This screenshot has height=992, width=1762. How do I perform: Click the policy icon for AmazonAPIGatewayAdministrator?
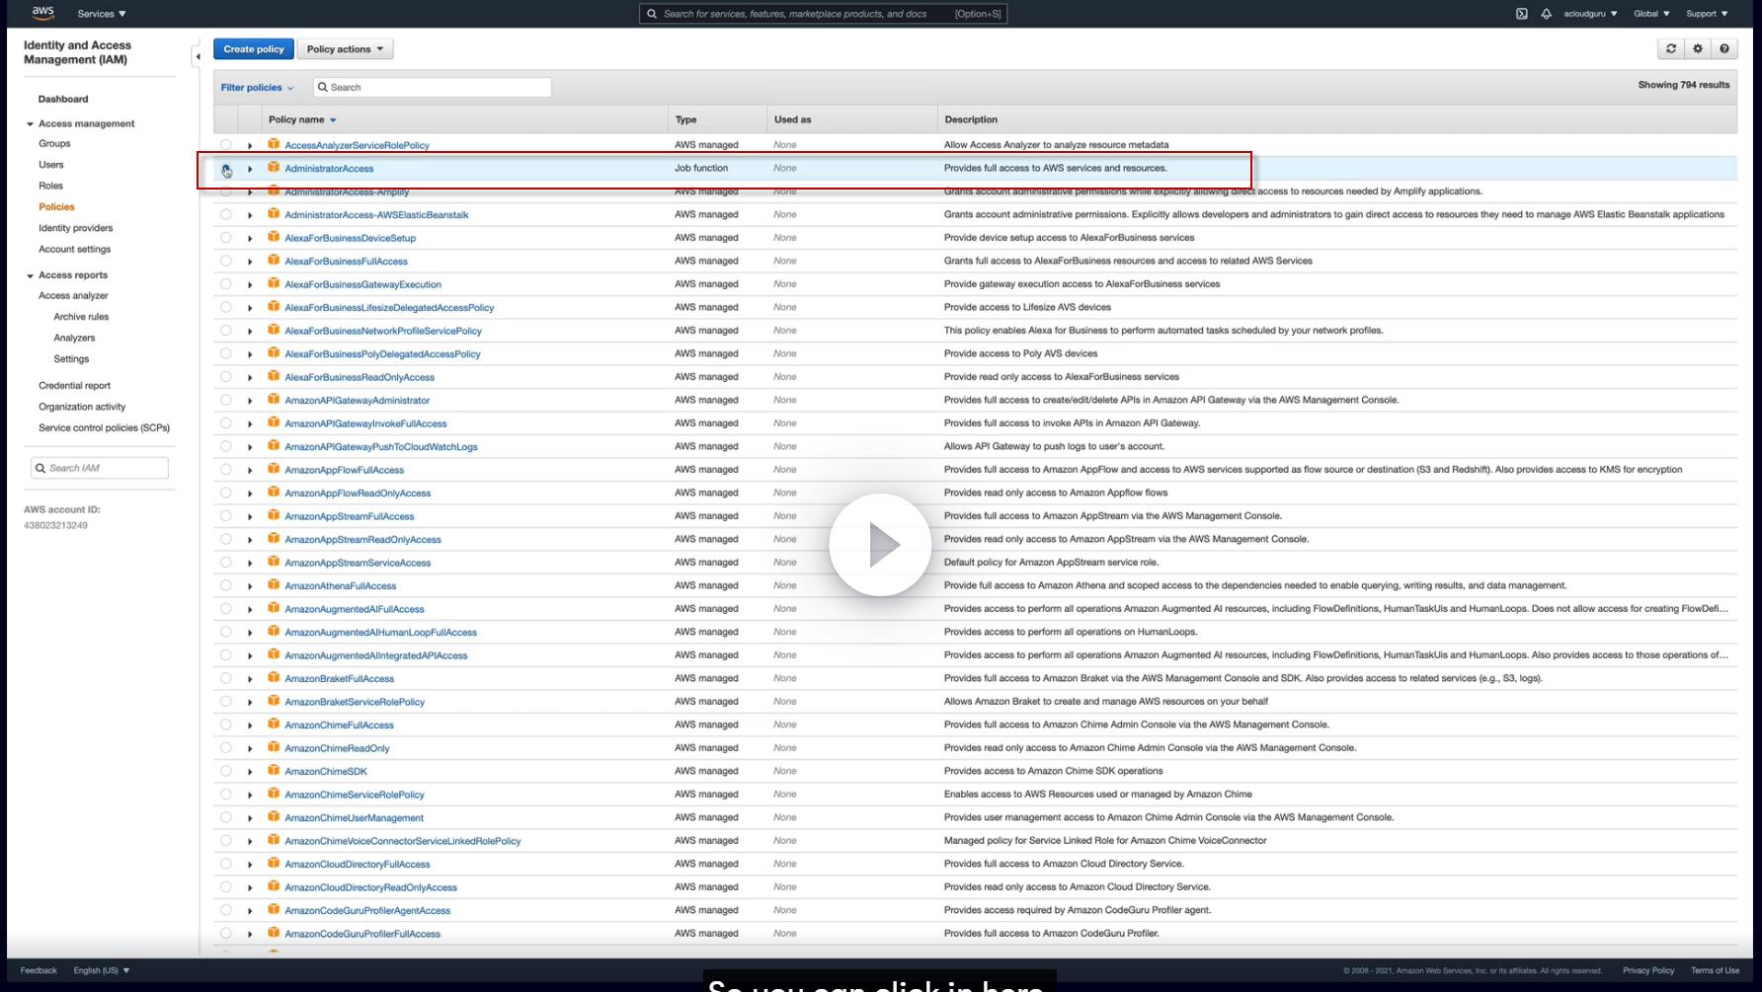click(x=274, y=400)
